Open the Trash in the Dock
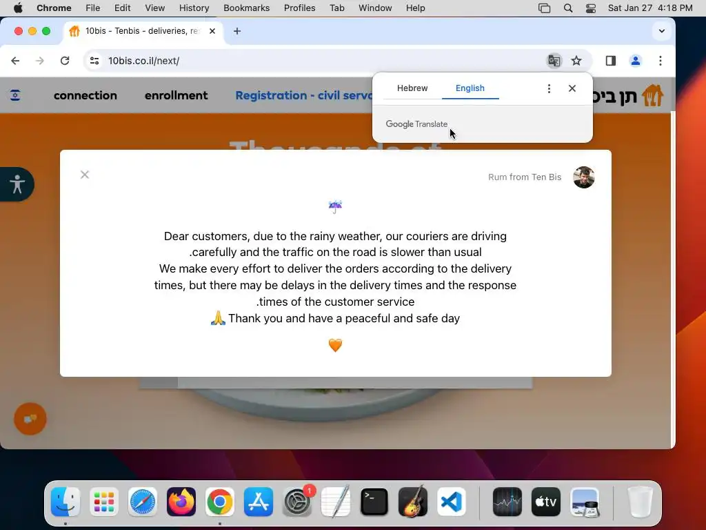The height and width of the screenshot is (530, 706). (640, 502)
